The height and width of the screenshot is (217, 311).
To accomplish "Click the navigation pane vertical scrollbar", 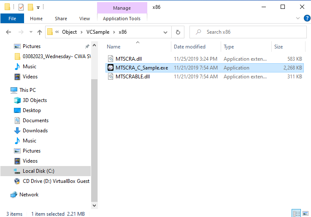I will [94, 126].
